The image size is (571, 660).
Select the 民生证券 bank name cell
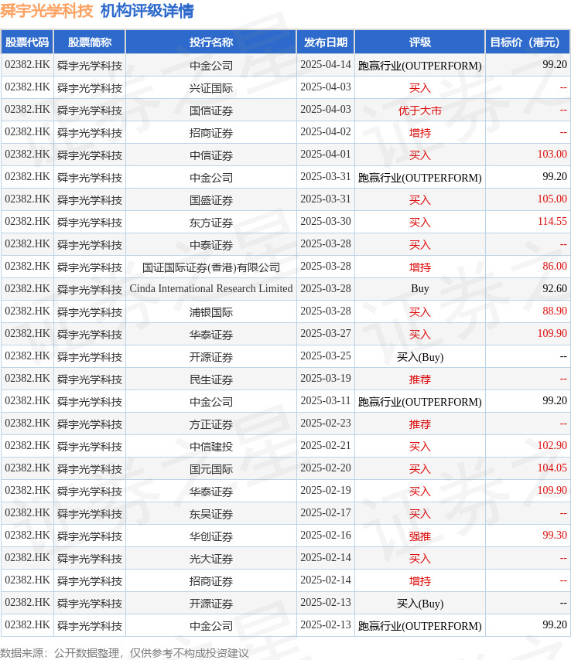point(211,379)
